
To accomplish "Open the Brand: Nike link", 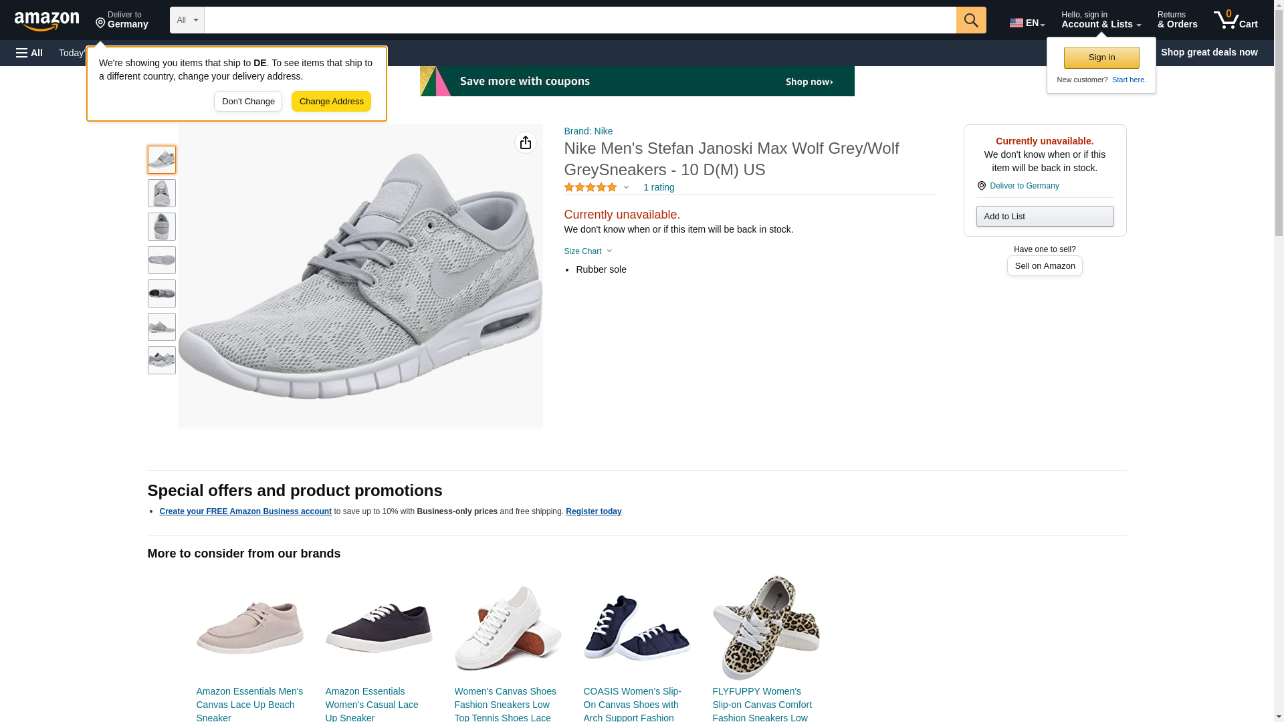I will (588, 131).
